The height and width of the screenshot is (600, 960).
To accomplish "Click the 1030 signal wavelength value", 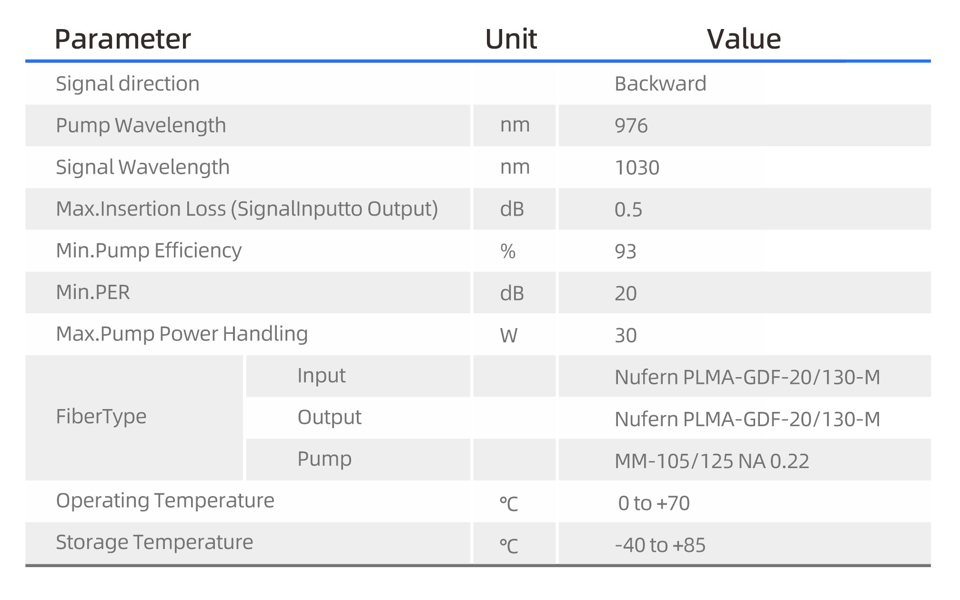I will pyautogui.click(x=637, y=168).
